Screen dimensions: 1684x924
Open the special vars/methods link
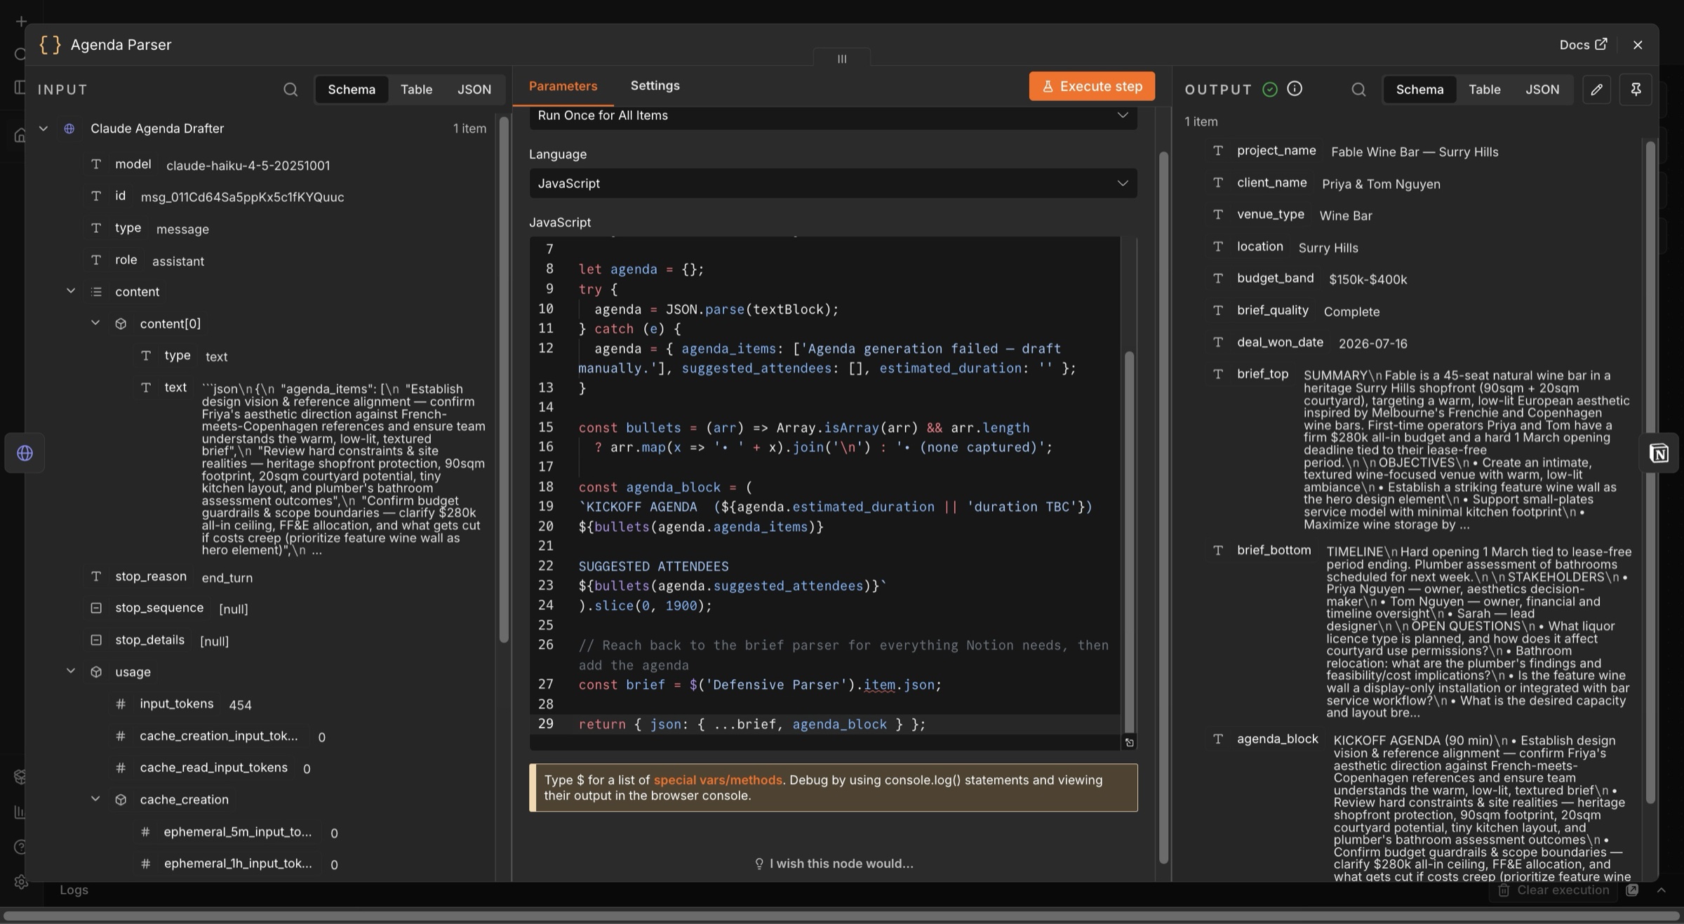click(x=718, y=780)
